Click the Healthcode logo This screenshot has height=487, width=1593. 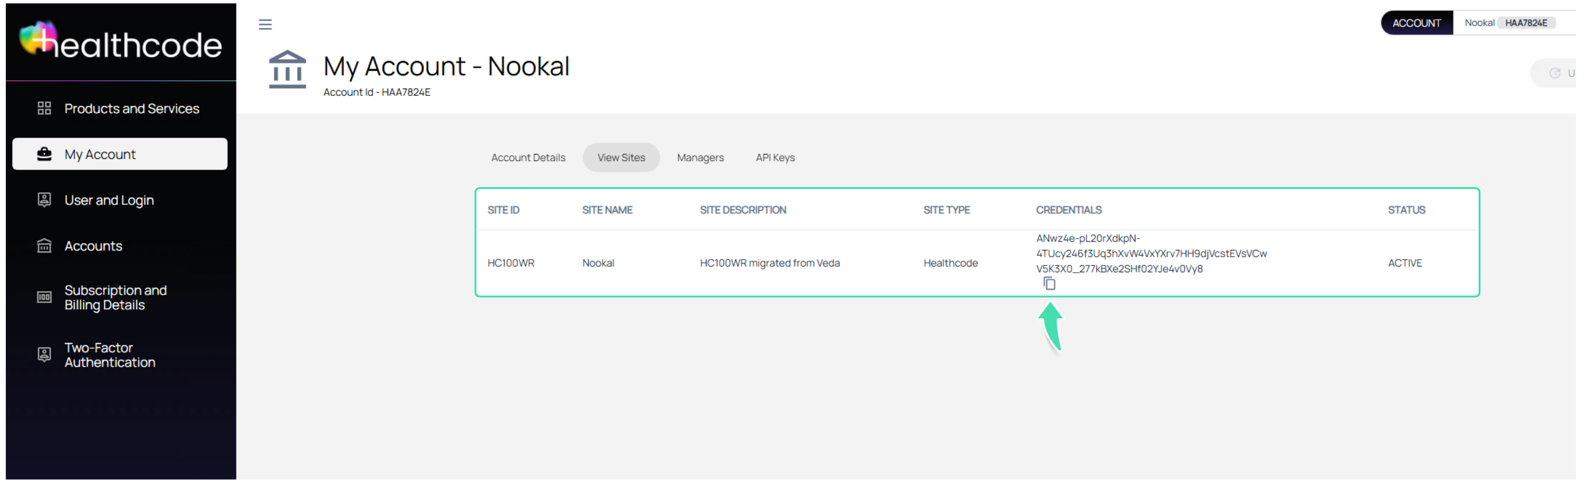click(x=121, y=42)
